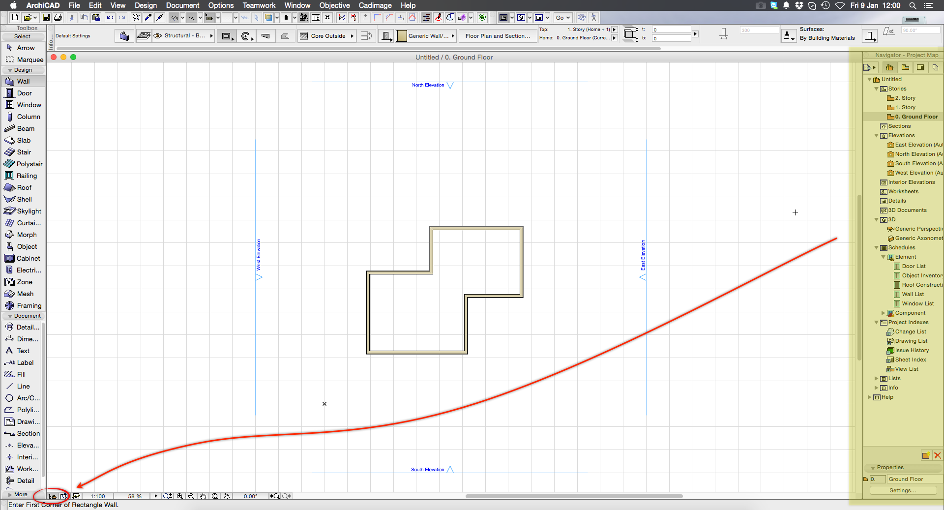Expand the Lists tree node
Image resolution: width=944 pixels, height=510 pixels.
[x=876, y=379]
